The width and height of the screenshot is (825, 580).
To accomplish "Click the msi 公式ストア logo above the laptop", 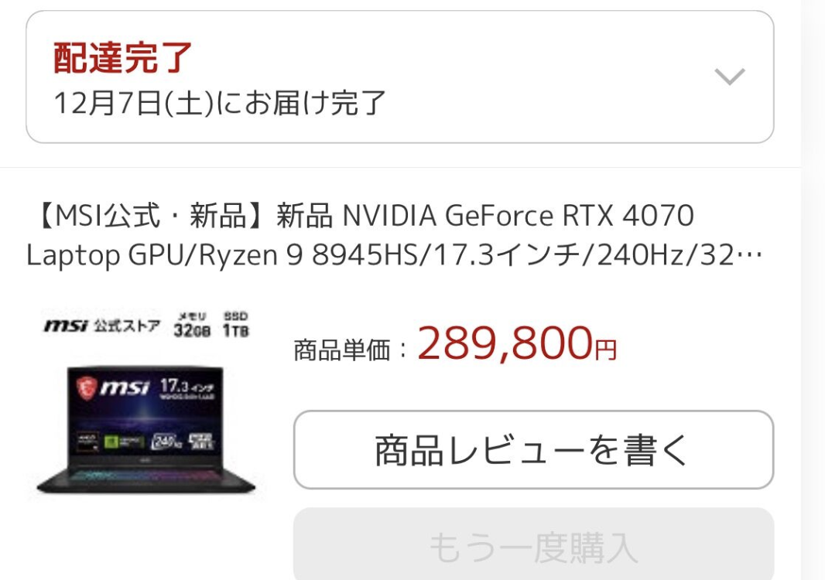I will pyautogui.click(x=101, y=326).
